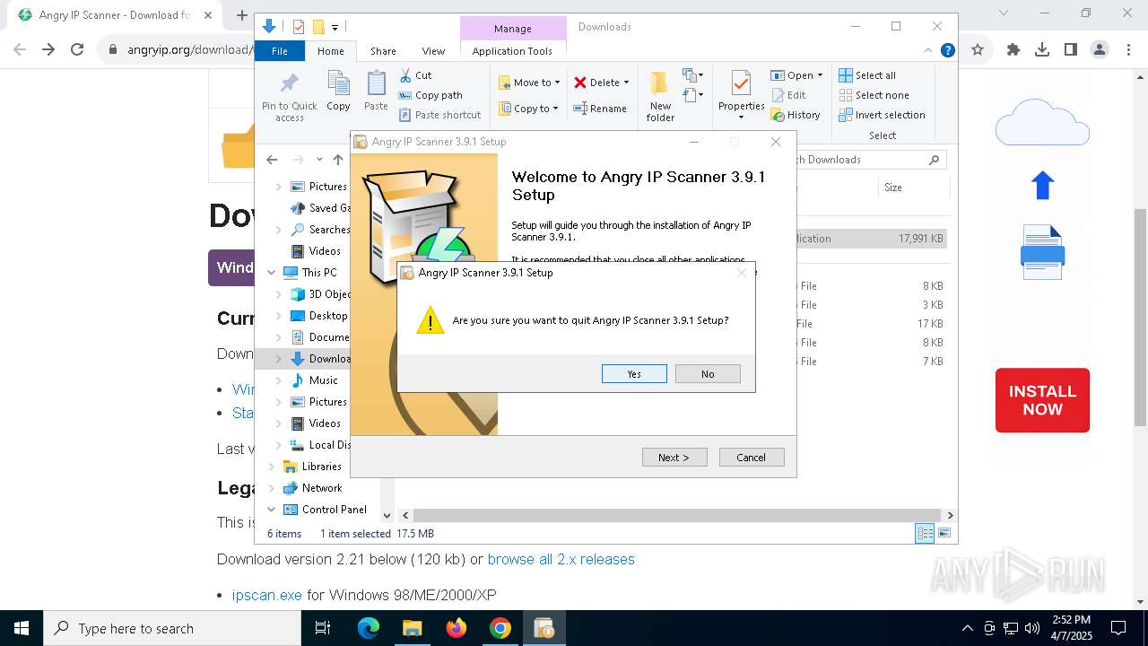The width and height of the screenshot is (1148, 646).
Task: Open Firefox from the taskbar
Action: click(457, 628)
